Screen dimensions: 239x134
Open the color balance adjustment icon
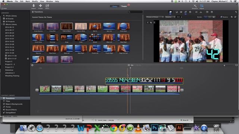click(177, 12)
